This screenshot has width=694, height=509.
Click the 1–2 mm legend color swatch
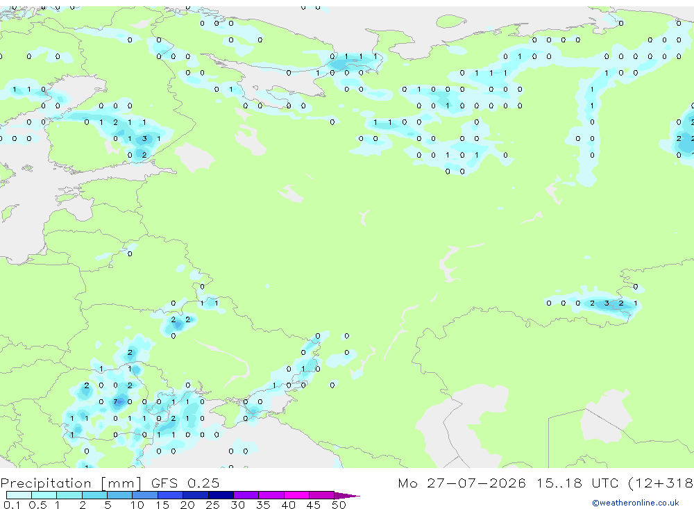pyautogui.click(x=69, y=495)
